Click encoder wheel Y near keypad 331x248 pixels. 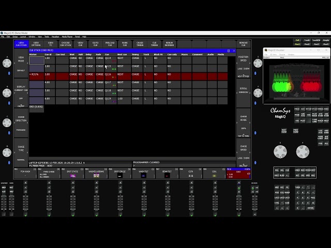(303, 151)
